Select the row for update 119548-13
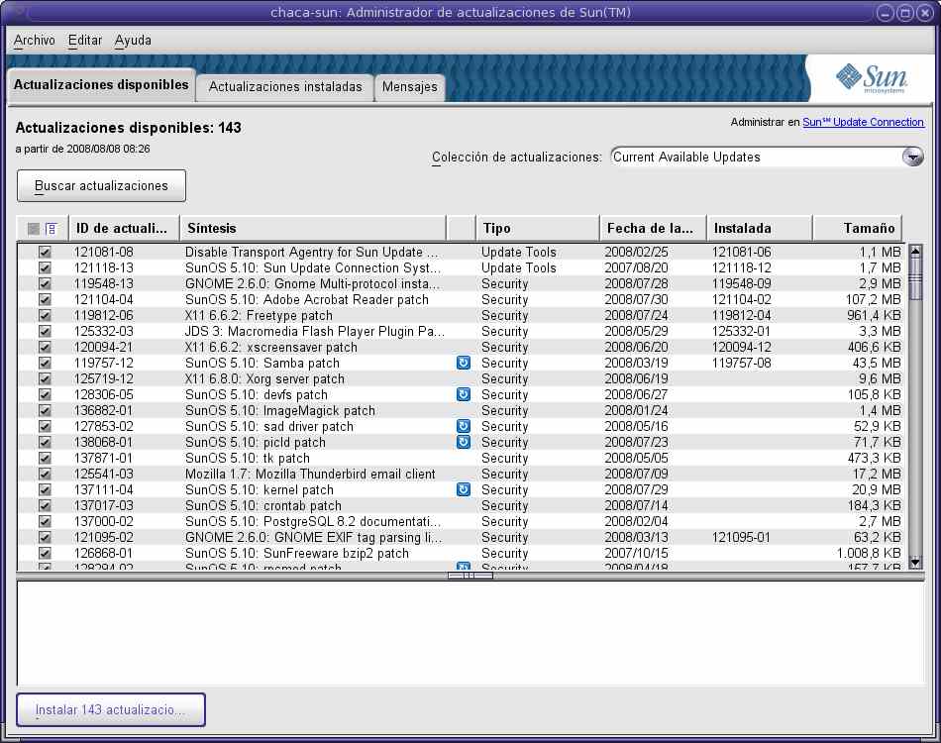Screen dimensions: 941x743 [x=463, y=283]
